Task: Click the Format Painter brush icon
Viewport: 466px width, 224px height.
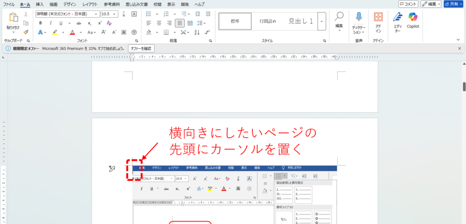Action: [26, 32]
